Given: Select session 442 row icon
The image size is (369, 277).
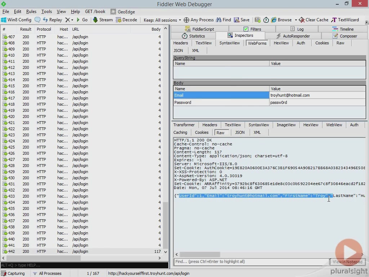Looking at the screenshot, I should (x=5, y=251).
